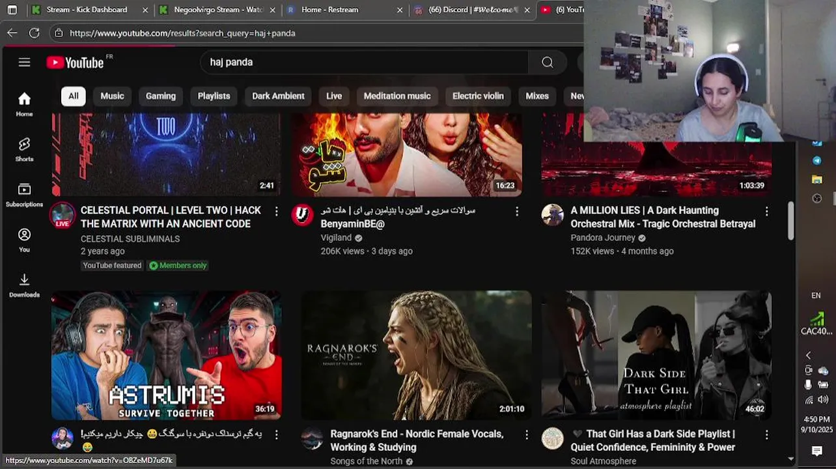Go to the YouTube logo homepage
The height and width of the screenshot is (469, 836).
pos(76,63)
